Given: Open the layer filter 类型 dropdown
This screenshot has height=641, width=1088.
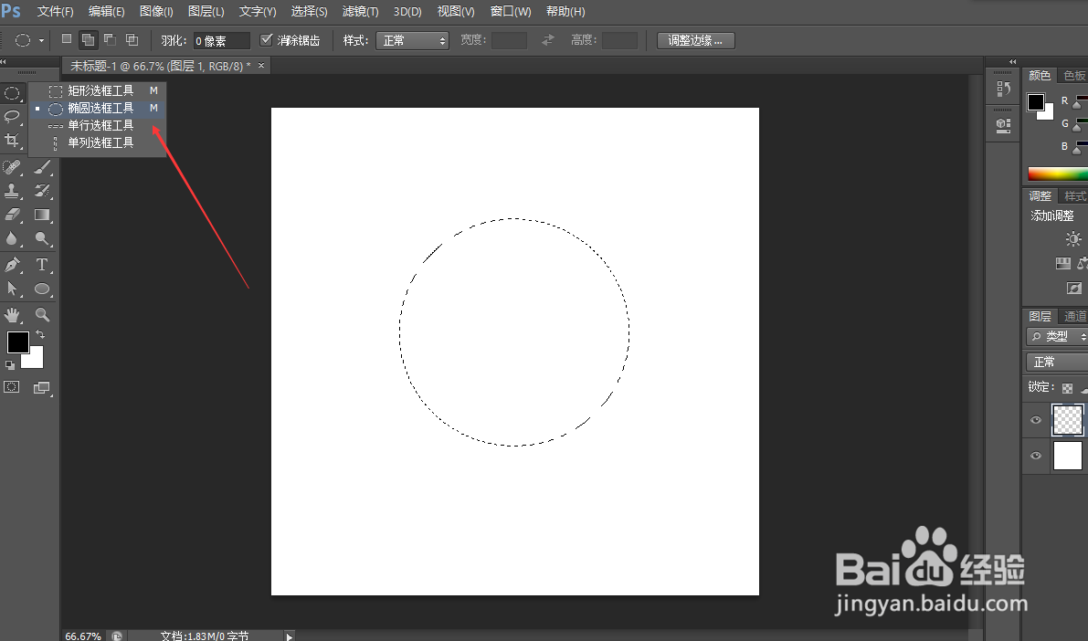Looking at the screenshot, I should (x=1057, y=336).
